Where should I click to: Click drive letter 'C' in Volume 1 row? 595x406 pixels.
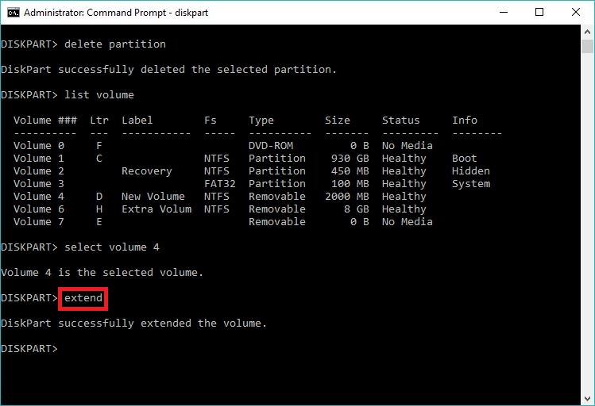tap(99, 159)
